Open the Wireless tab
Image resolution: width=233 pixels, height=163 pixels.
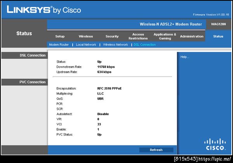pyautogui.click(x=86, y=36)
